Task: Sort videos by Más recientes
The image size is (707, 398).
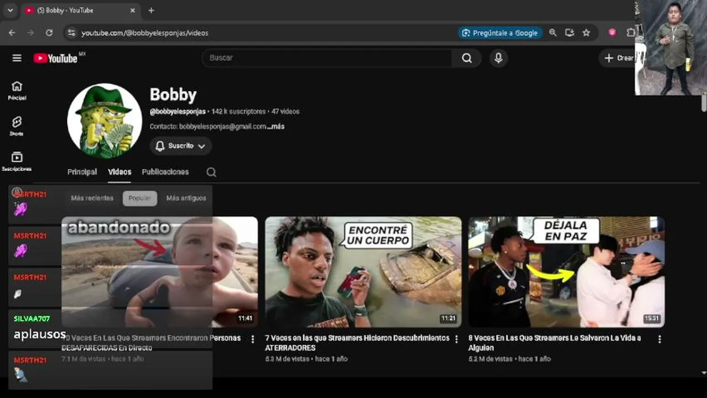Action: coord(92,198)
